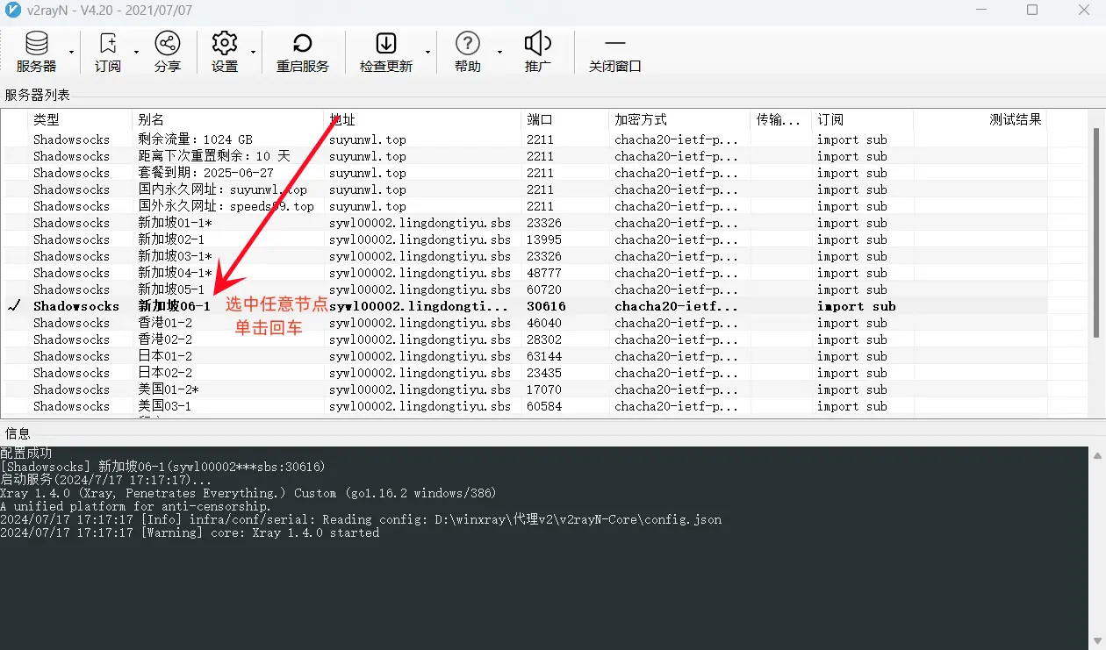Image resolution: width=1106 pixels, height=650 pixels.
Task: Expand the 订阅 dropdown arrow
Action: (136, 52)
